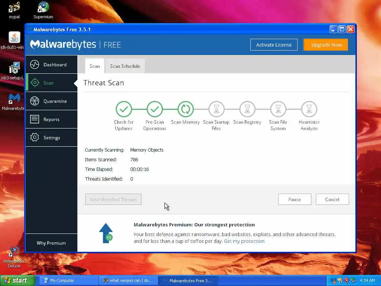Switch to the Scan tab

(x=95, y=66)
